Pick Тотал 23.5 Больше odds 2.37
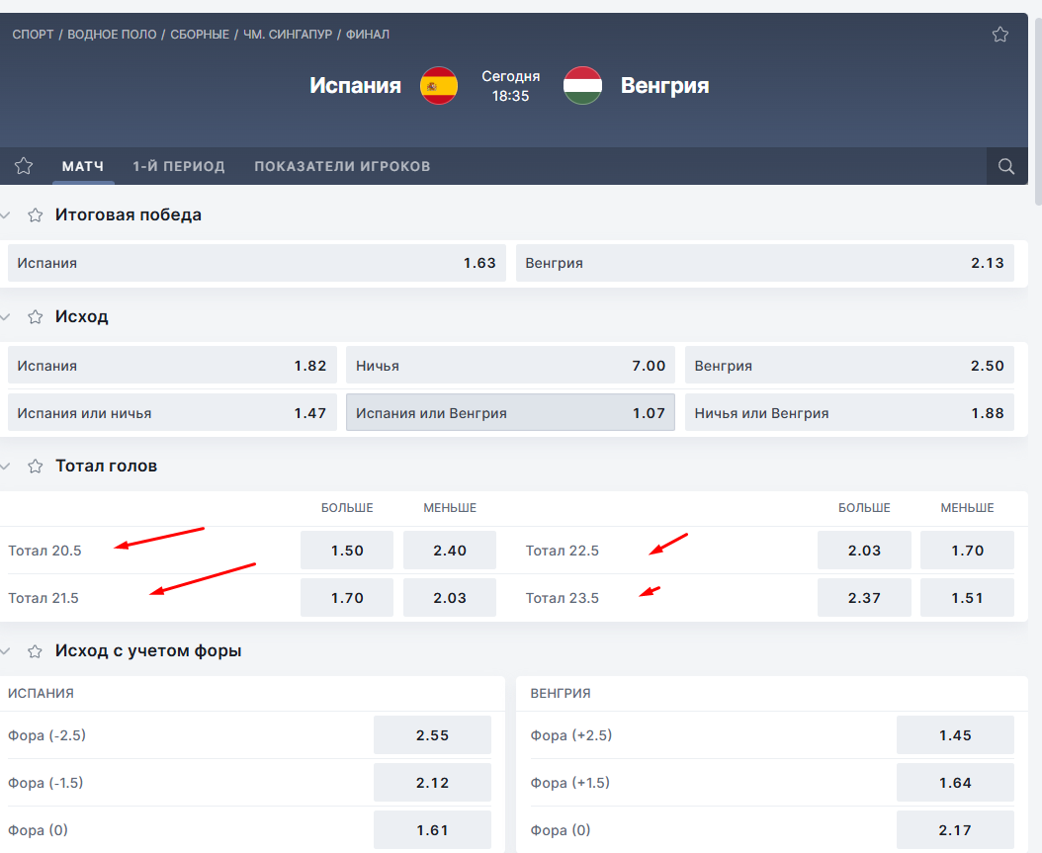The width and height of the screenshot is (1042, 853). click(x=864, y=598)
